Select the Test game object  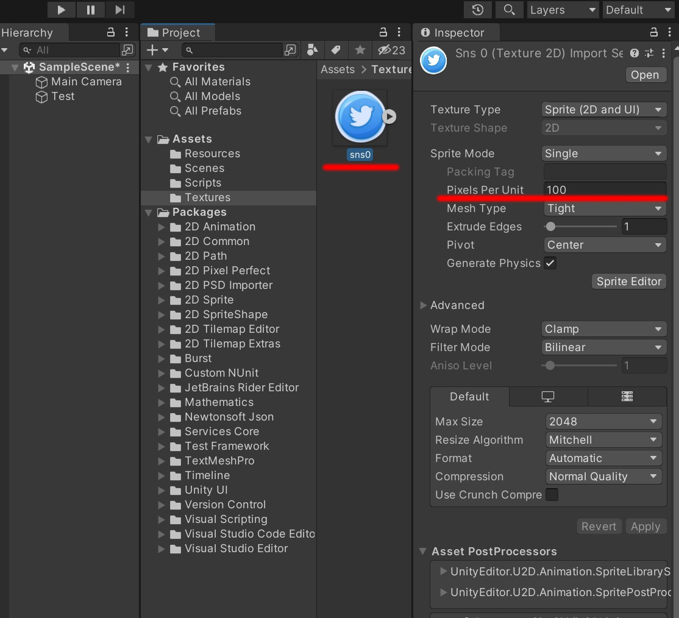[55, 96]
